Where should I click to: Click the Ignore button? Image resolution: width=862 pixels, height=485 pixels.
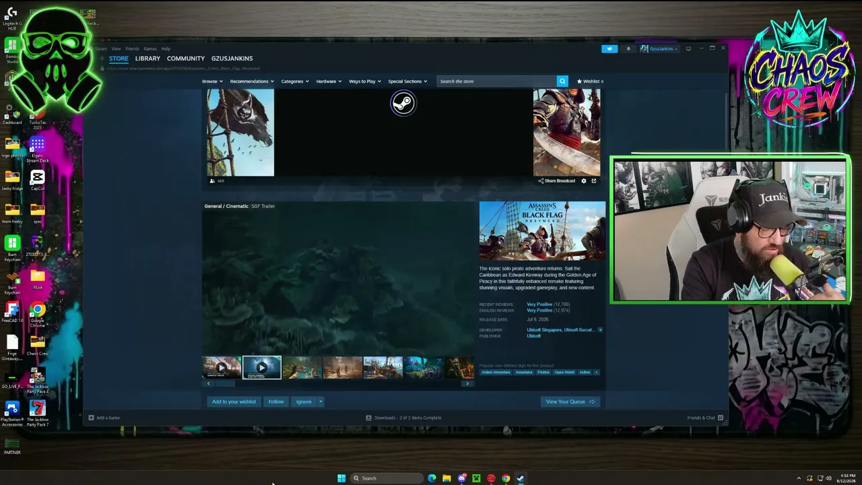(x=304, y=401)
